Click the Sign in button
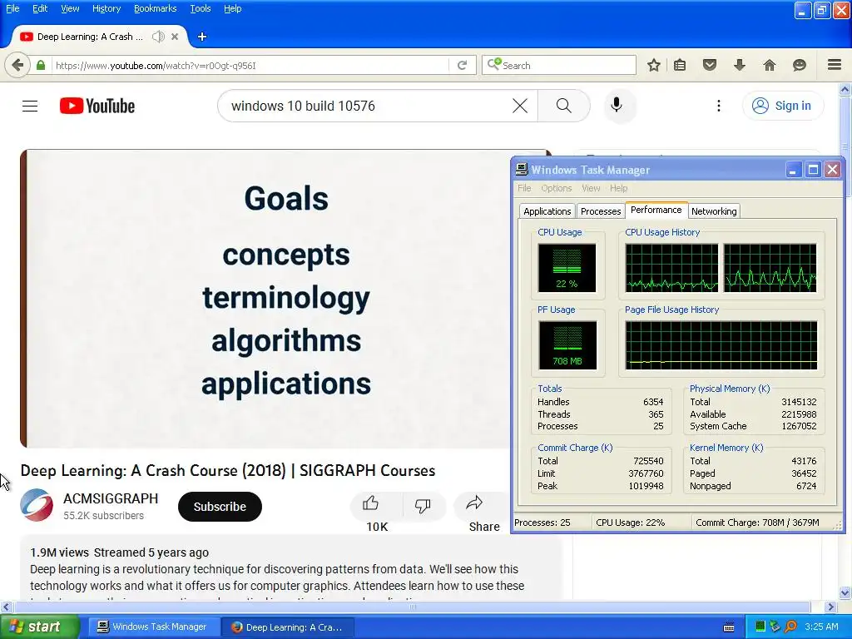The height and width of the screenshot is (639, 852). [782, 106]
